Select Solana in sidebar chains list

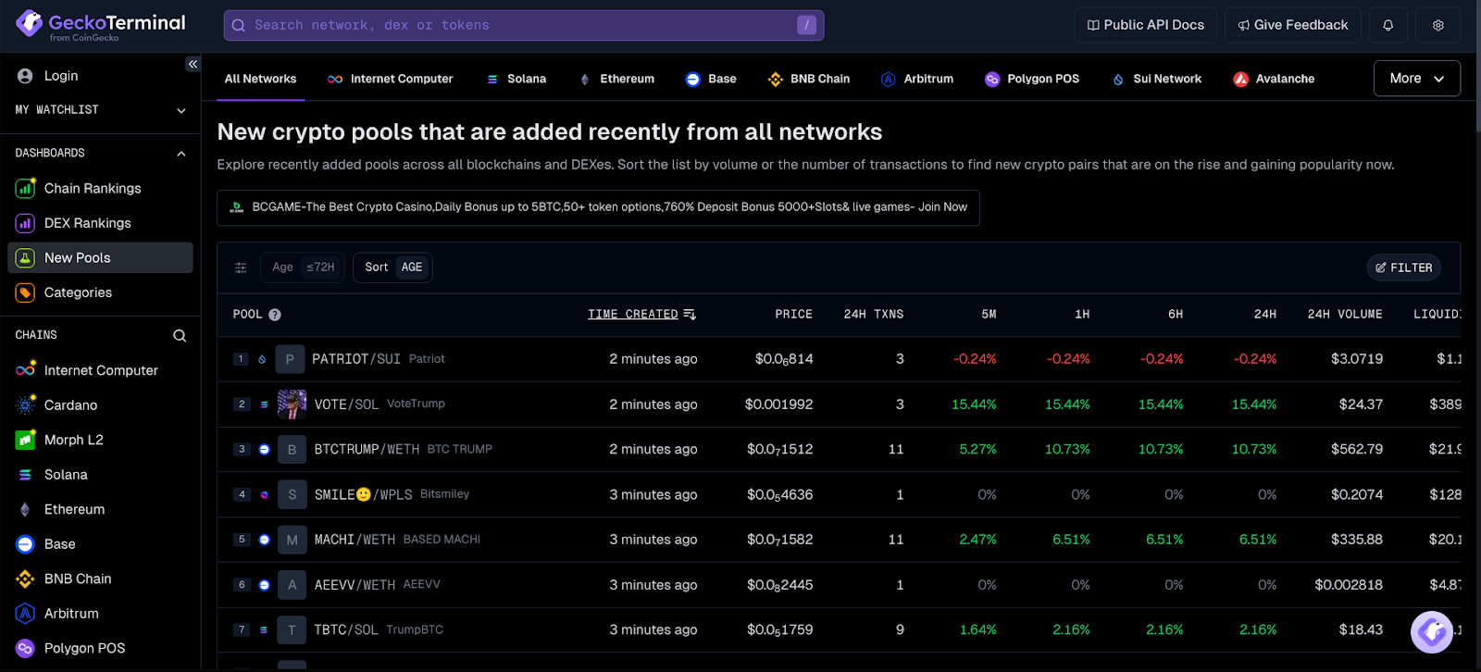100,474
